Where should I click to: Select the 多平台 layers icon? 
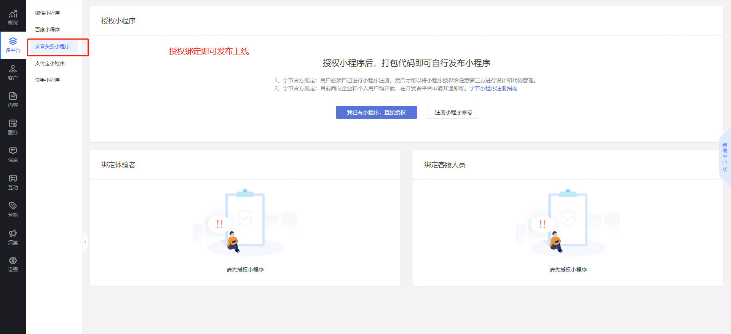[x=13, y=41]
